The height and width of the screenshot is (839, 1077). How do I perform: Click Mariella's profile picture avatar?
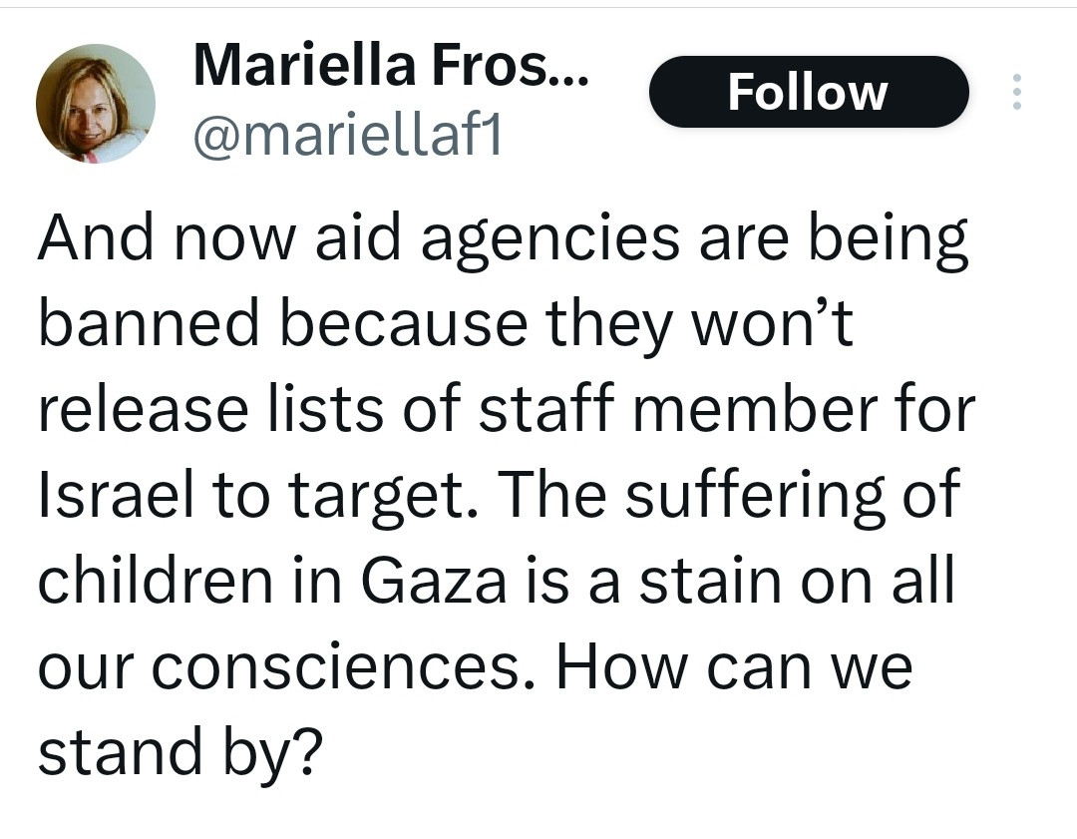coord(96,104)
